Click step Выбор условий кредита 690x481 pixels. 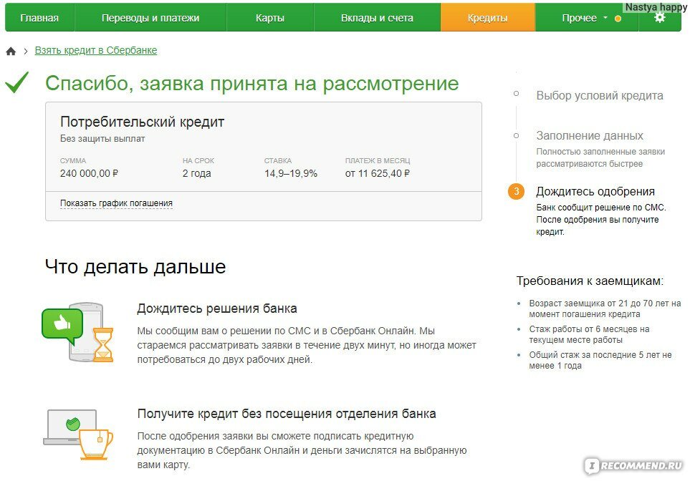click(599, 95)
